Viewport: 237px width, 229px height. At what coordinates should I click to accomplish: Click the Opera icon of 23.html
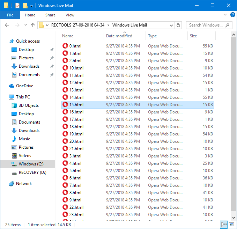point(65,214)
